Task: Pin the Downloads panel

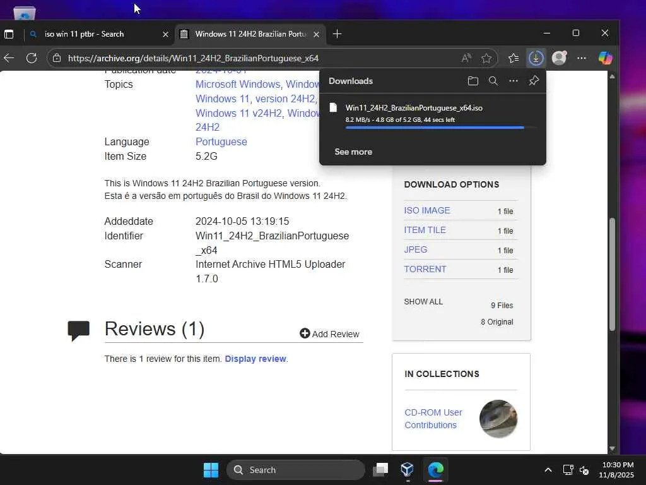Action: (x=534, y=80)
